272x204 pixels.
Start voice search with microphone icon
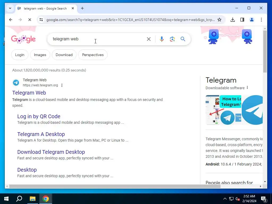coord(162,39)
